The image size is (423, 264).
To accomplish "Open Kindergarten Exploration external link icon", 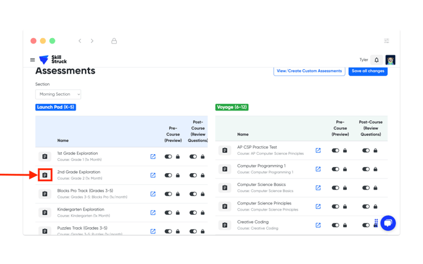I will click(x=153, y=212).
